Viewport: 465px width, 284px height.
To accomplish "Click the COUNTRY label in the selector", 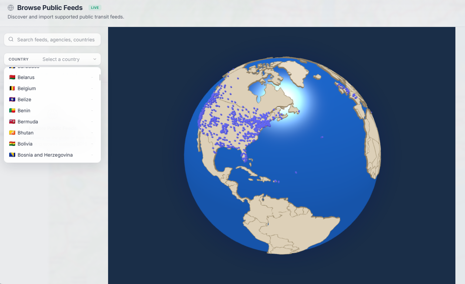I will coord(19,59).
